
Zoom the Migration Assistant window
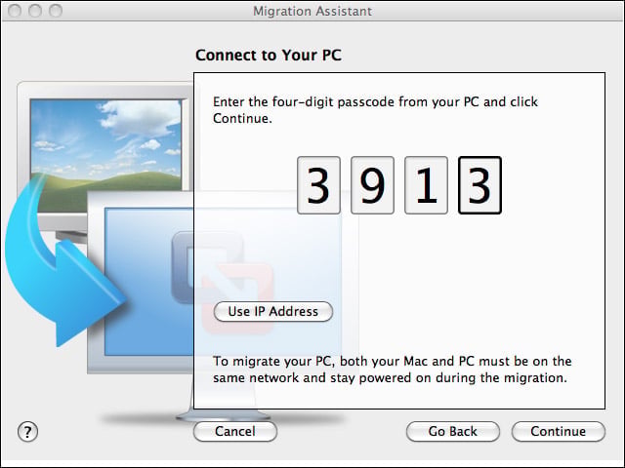[x=56, y=11]
